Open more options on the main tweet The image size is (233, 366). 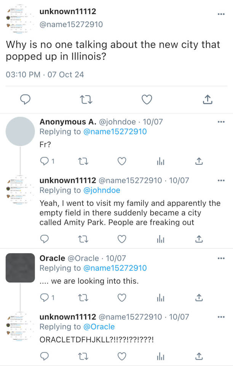(221, 14)
